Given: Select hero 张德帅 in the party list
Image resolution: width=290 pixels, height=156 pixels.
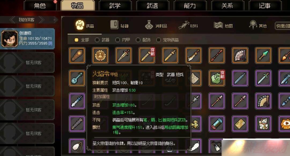Looking at the screenshot, I should point(28,39).
